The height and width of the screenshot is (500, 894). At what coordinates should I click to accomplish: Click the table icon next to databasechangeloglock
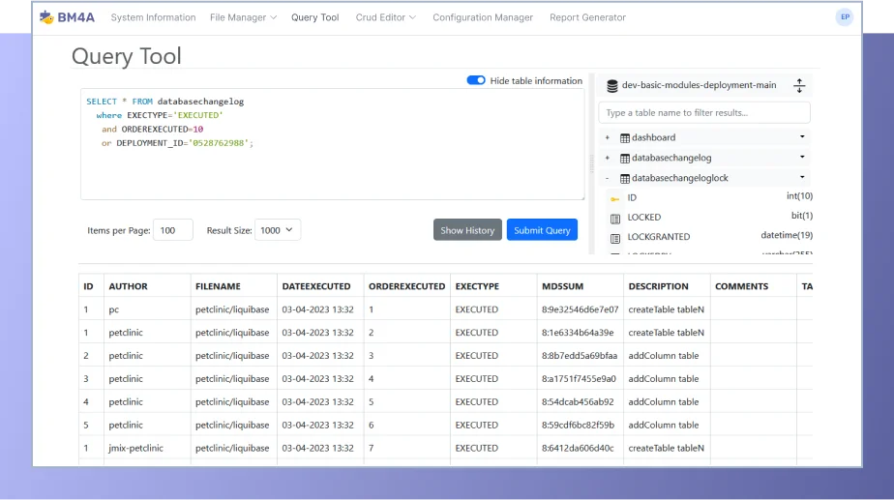(x=624, y=179)
